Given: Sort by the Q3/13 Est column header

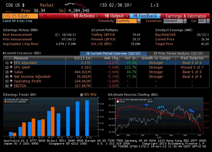Looking at the screenshot, I should pos(78,58).
